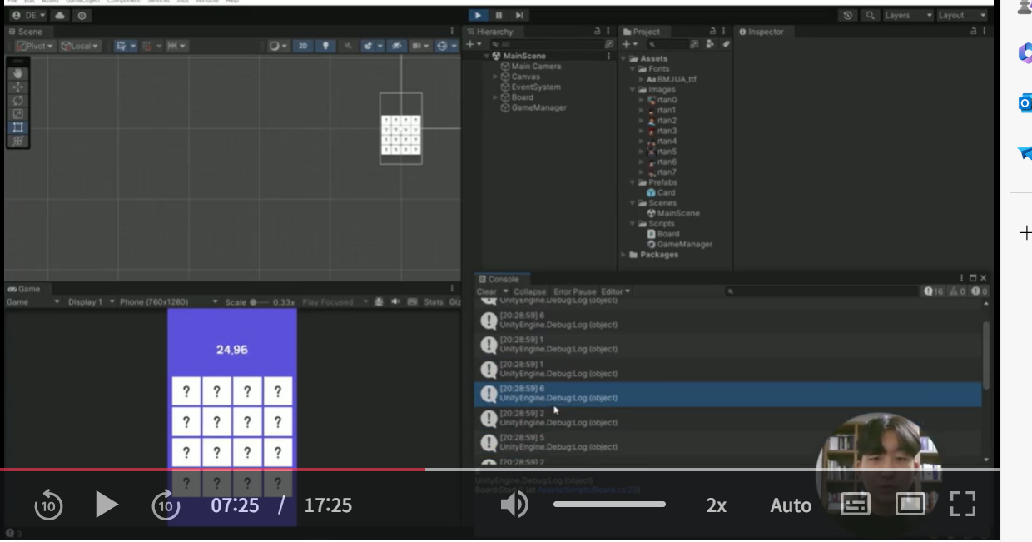Image resolution: width=1032 pixels, height=542 pixels.
Task: Rewind video 10 seconds
Action: click(x=48, y=505)
